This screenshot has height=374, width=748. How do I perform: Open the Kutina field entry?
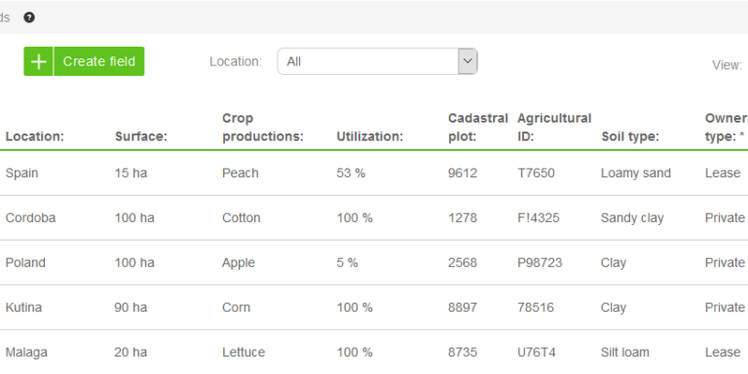coord(374,308)
